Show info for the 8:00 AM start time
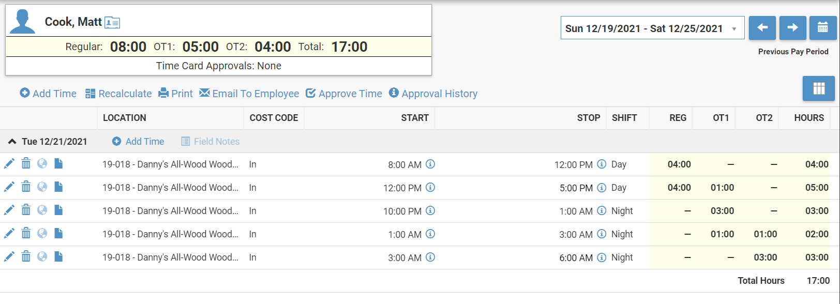Image resolution: width=840 pixels, height=304 pixels. 430,164
